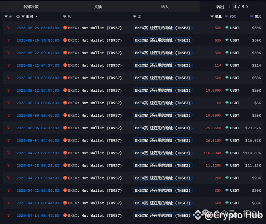This screenshot has width=266, height=224.
Task: Click BKEX logo in 2023-04-23 row
Action: [65, 178]
